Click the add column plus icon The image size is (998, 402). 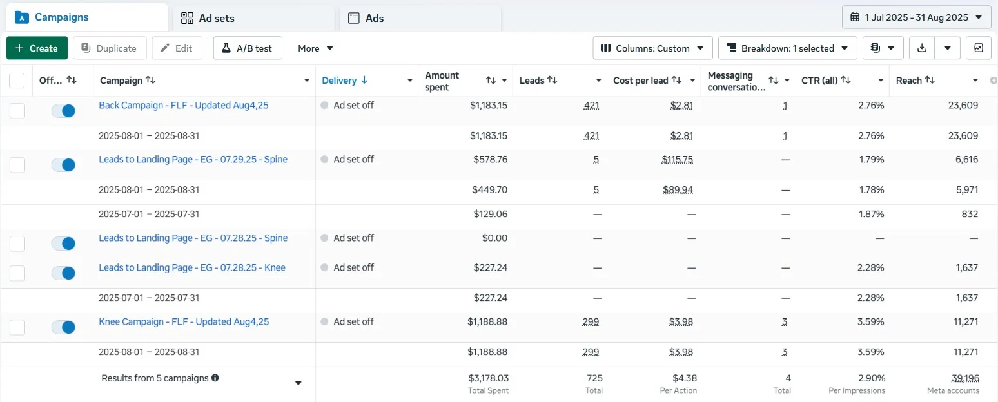pyautogui.click(x=993, y=81)
